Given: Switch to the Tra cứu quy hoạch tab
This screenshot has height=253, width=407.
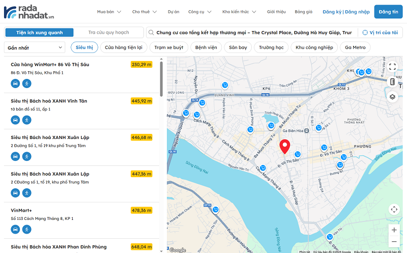Looking at the screenshot, I should point(108,33).
